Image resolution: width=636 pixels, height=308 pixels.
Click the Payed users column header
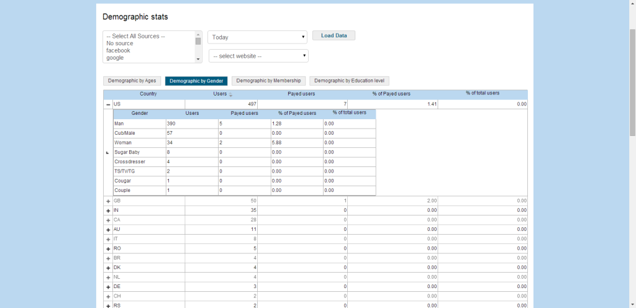click(302, 94)
